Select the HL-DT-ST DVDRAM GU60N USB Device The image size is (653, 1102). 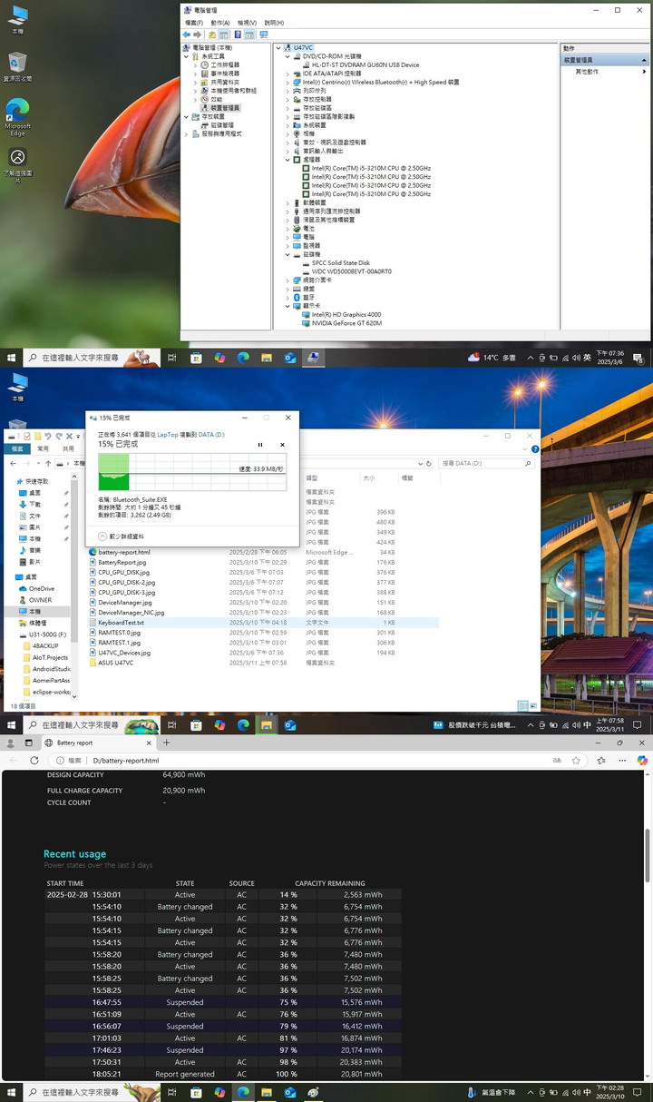click(x=365, y=64)
